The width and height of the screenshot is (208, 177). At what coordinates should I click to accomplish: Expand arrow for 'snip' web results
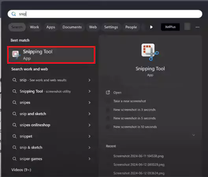(x=89, y=80)
